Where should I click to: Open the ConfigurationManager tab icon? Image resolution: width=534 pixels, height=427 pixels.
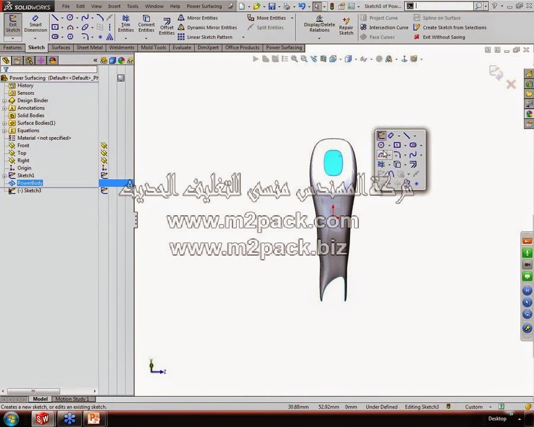pyautogui.click(x=29, y=60)
